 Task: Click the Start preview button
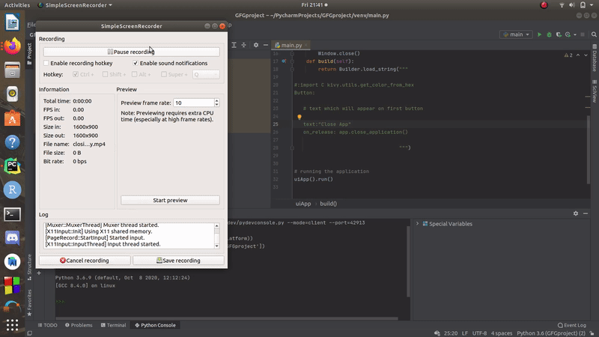(x=170, y=200)
